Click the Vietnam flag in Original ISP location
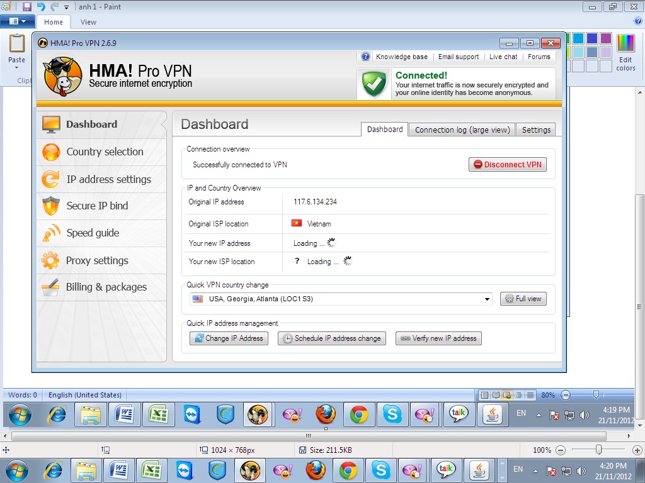 (297, 223)
